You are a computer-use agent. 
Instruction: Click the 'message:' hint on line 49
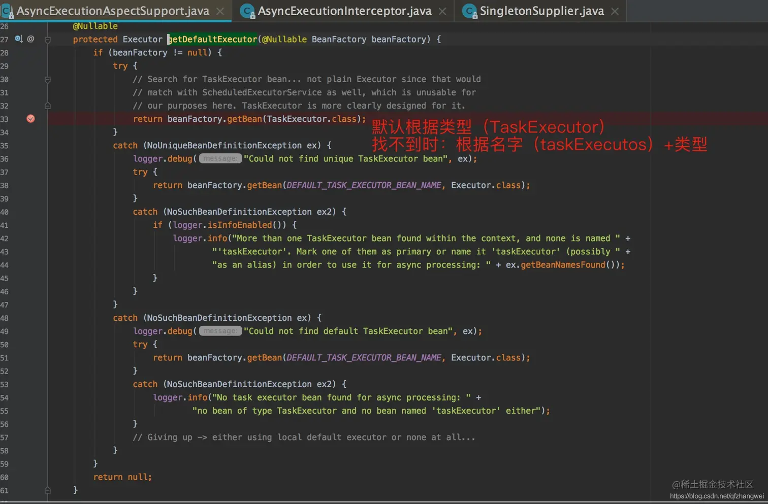click(x=220, y=331)
